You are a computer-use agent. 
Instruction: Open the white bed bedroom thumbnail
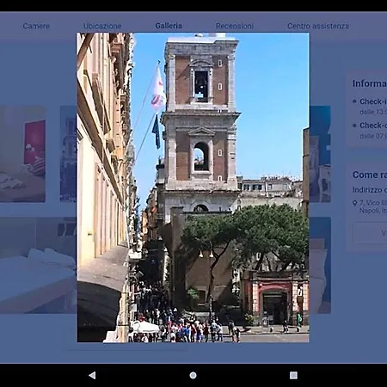click(38, 265)
